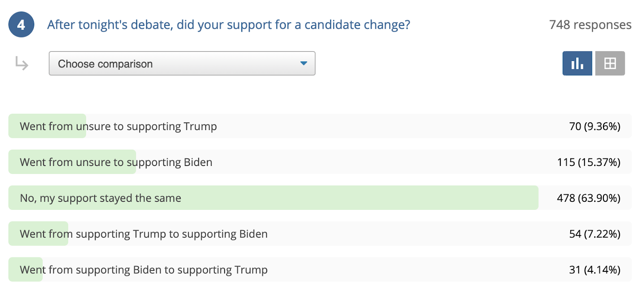
Task: Click the debate support question title
Action: [228, 25]
